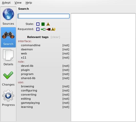Click the [clear] link beside Relevant tags
The width and height of the screenshot is (136, 122).
(55, 37)
